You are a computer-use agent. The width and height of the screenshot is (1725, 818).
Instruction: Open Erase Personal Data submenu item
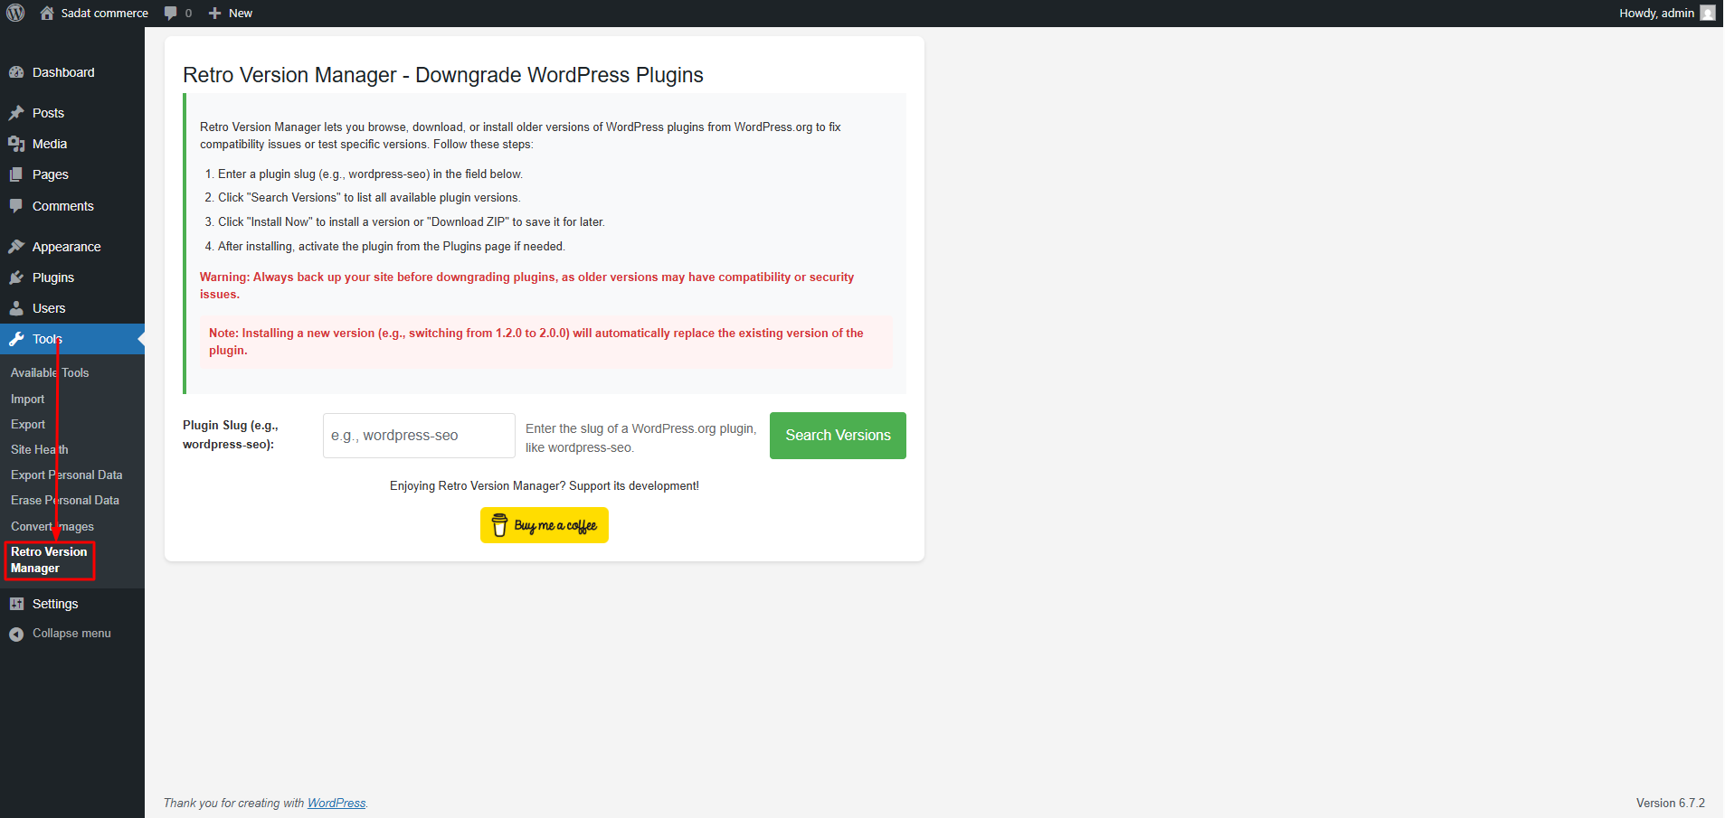[x=65, y=500]
